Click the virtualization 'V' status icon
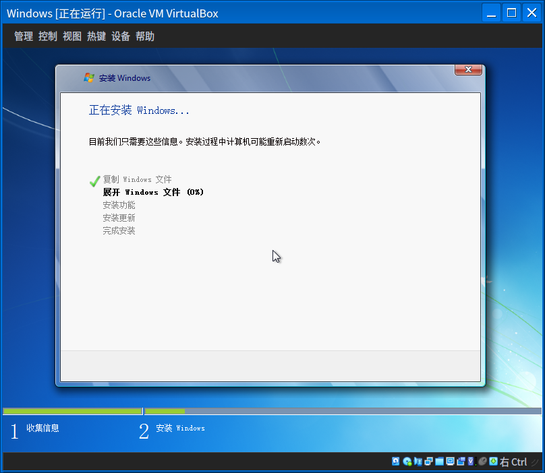Viewport: 545px width, 473px height. click(471, 462)
